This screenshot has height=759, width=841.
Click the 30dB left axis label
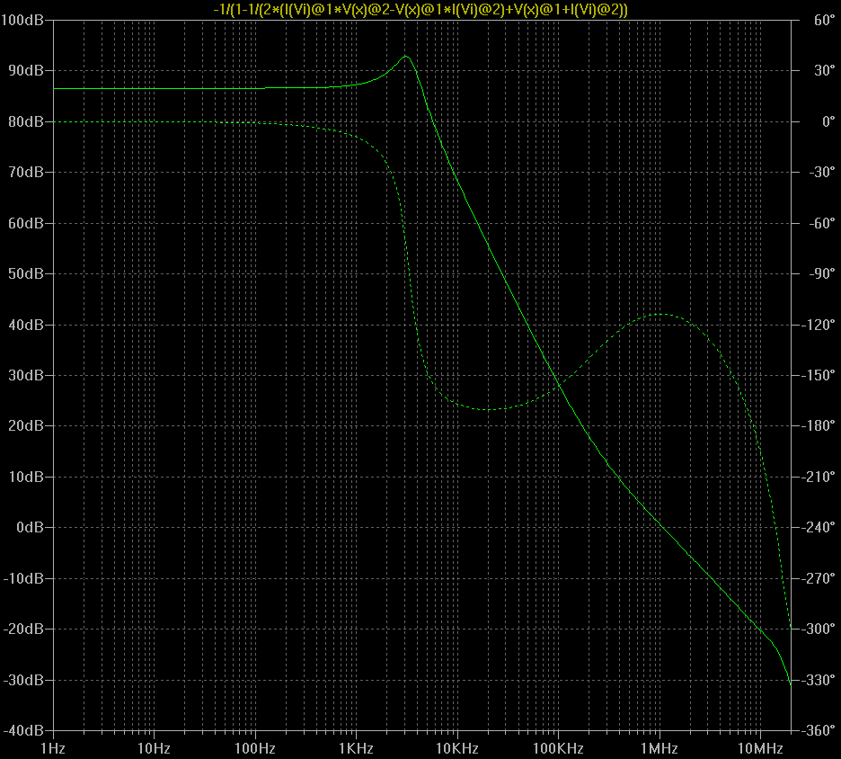click(x=26, y=375)
